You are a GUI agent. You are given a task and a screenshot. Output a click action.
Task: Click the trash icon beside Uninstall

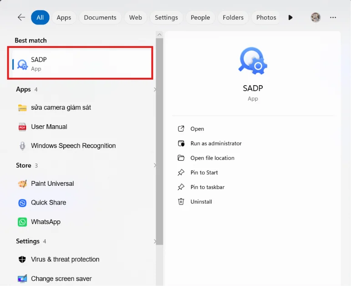tap(181, 202)
